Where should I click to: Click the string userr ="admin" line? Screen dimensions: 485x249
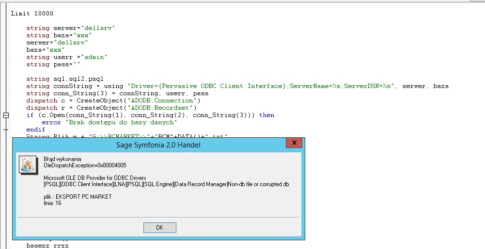click(x=66, y=57)
